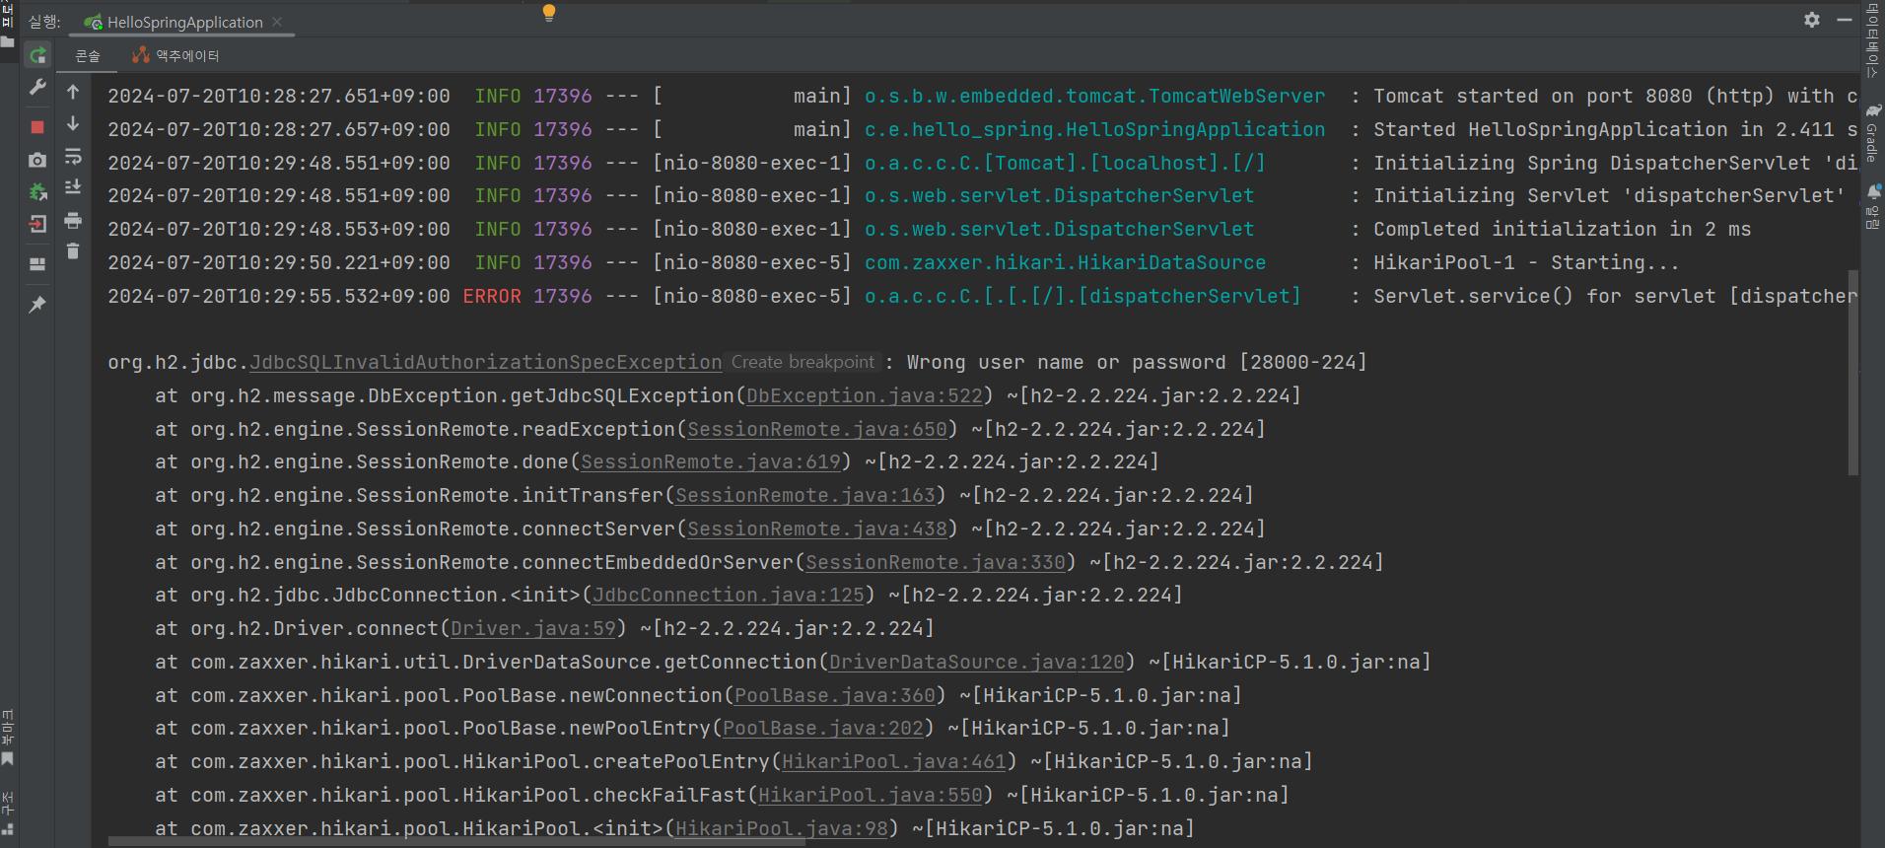Open the bookmarks tool window on left edge
The height and width of the screenshot is (848, 1885).
[x=8, y=737]
